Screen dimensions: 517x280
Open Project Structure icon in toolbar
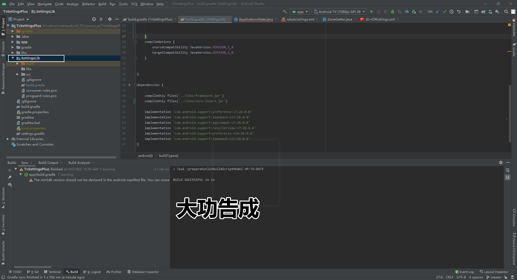[467, 12]
